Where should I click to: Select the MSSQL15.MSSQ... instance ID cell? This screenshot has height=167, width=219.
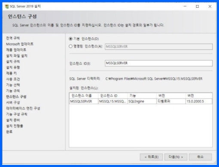pyautogui.click(x=113, y=101)
